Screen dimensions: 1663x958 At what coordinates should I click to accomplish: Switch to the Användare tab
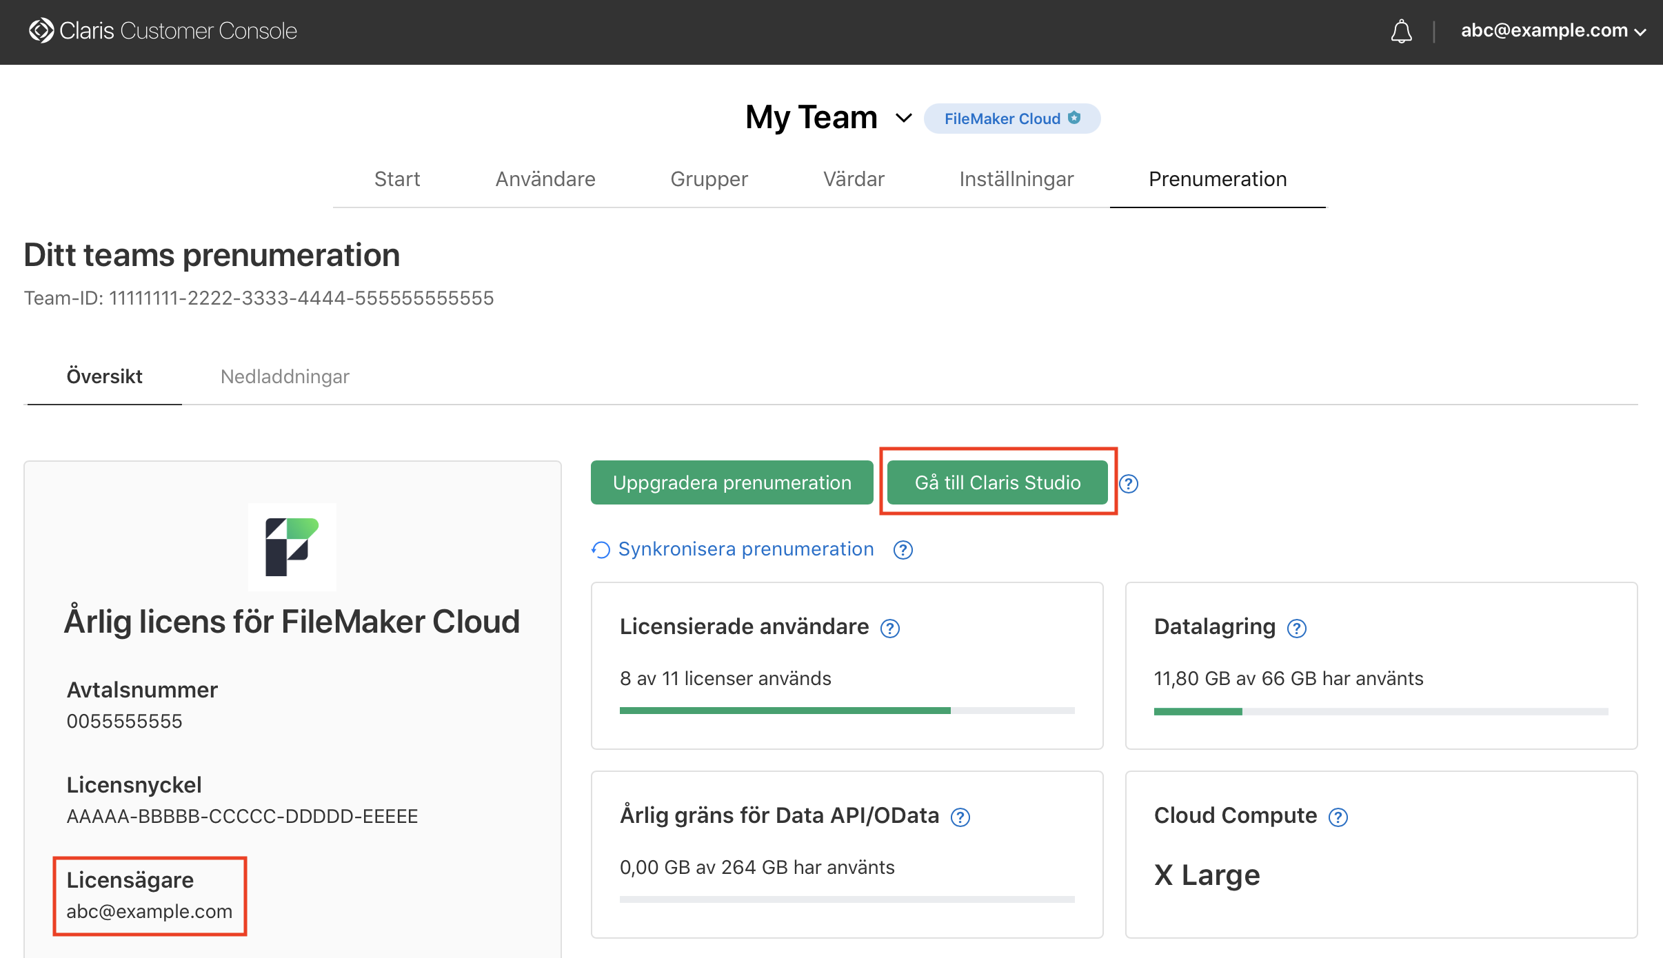pos(545,179)
